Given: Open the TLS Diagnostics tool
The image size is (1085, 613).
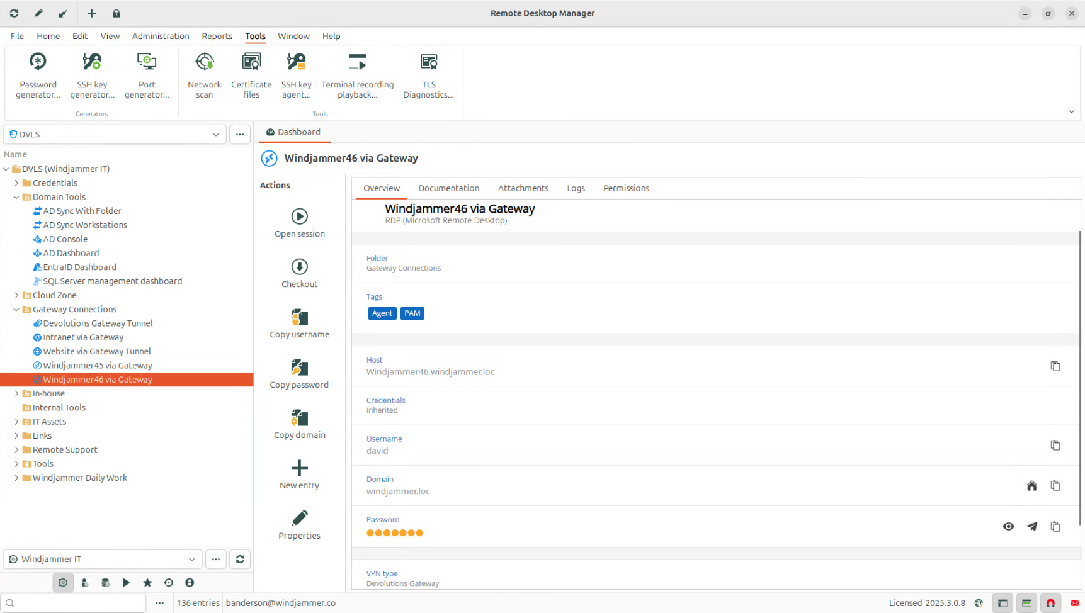Looking at the screenshot, I should 428,76.
